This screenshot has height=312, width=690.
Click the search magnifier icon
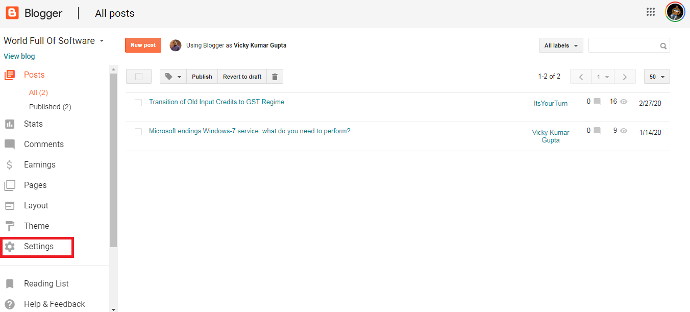pos(663,46)
